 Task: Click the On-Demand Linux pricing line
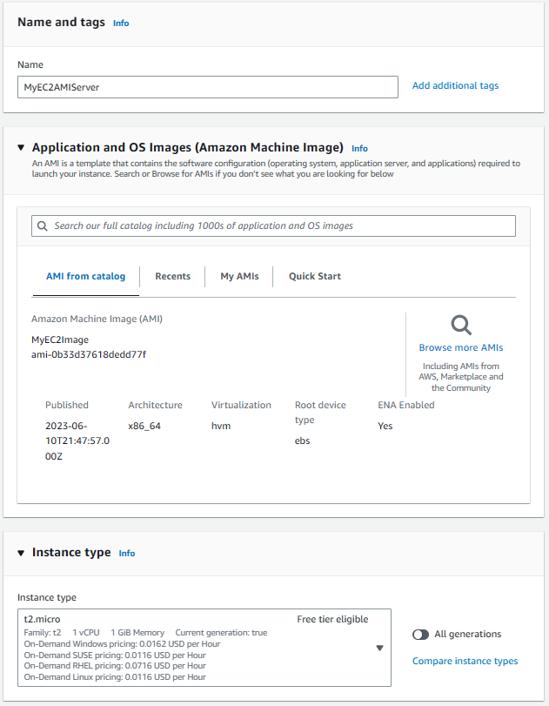[x=115, y=677]
